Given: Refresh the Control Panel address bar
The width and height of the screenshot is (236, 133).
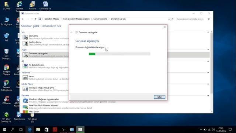Looking at the screenshot, I should click(173, 19).
